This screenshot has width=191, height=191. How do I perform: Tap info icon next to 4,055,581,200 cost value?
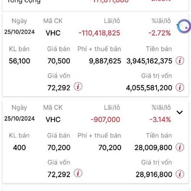tap(180, 87)
